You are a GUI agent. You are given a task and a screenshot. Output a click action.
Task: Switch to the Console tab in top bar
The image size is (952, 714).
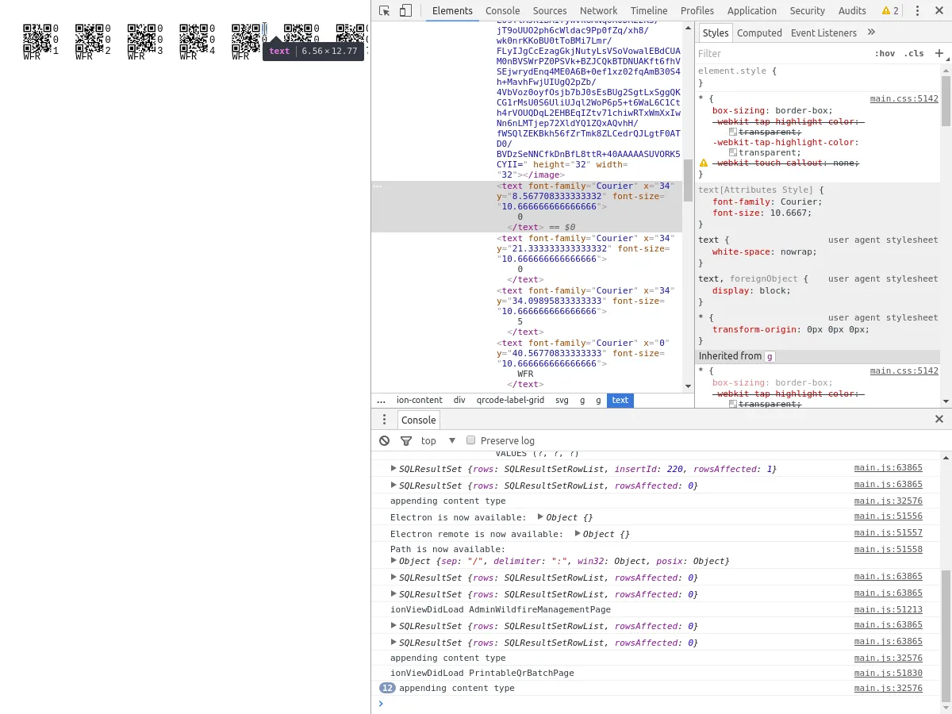tap(503, 10)
